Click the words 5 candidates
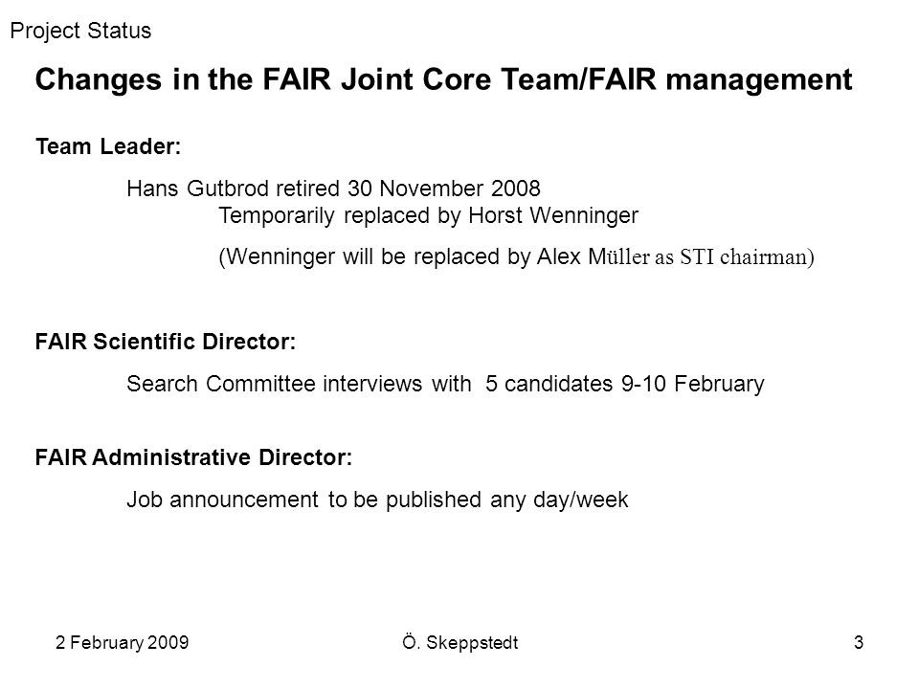 (549, 384)
